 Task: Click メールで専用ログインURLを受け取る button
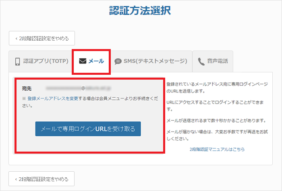(88, 129)
